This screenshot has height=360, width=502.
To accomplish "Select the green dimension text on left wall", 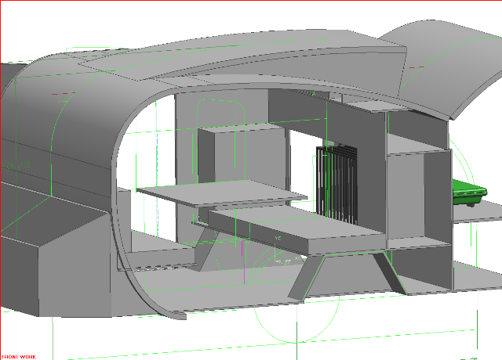I will (x=16, y=165).
